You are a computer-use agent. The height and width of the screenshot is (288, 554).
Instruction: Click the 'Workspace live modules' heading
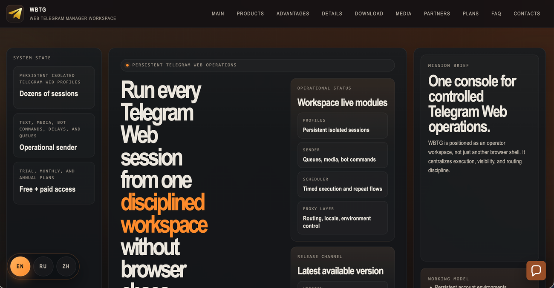(342, 103)
